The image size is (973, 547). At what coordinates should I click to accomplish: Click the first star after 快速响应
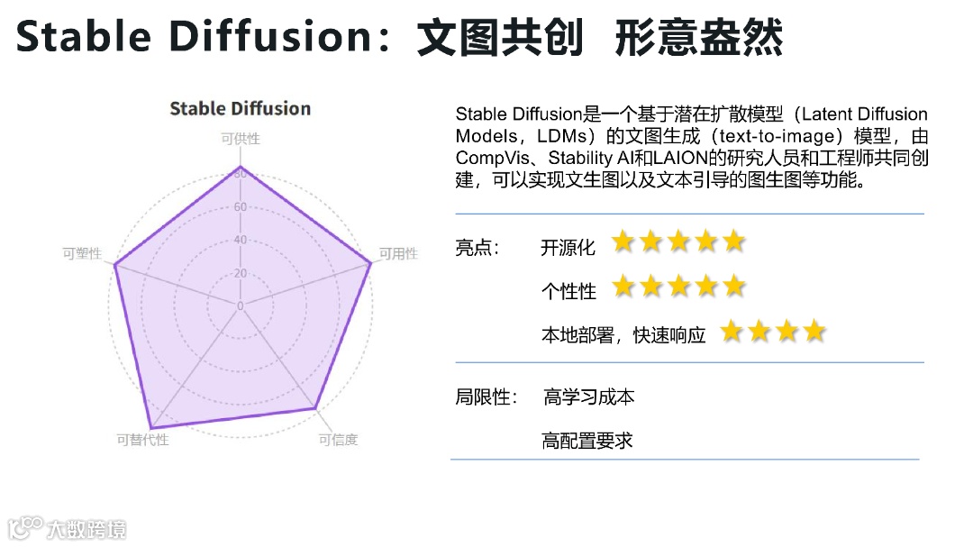(x=732, y=331)
